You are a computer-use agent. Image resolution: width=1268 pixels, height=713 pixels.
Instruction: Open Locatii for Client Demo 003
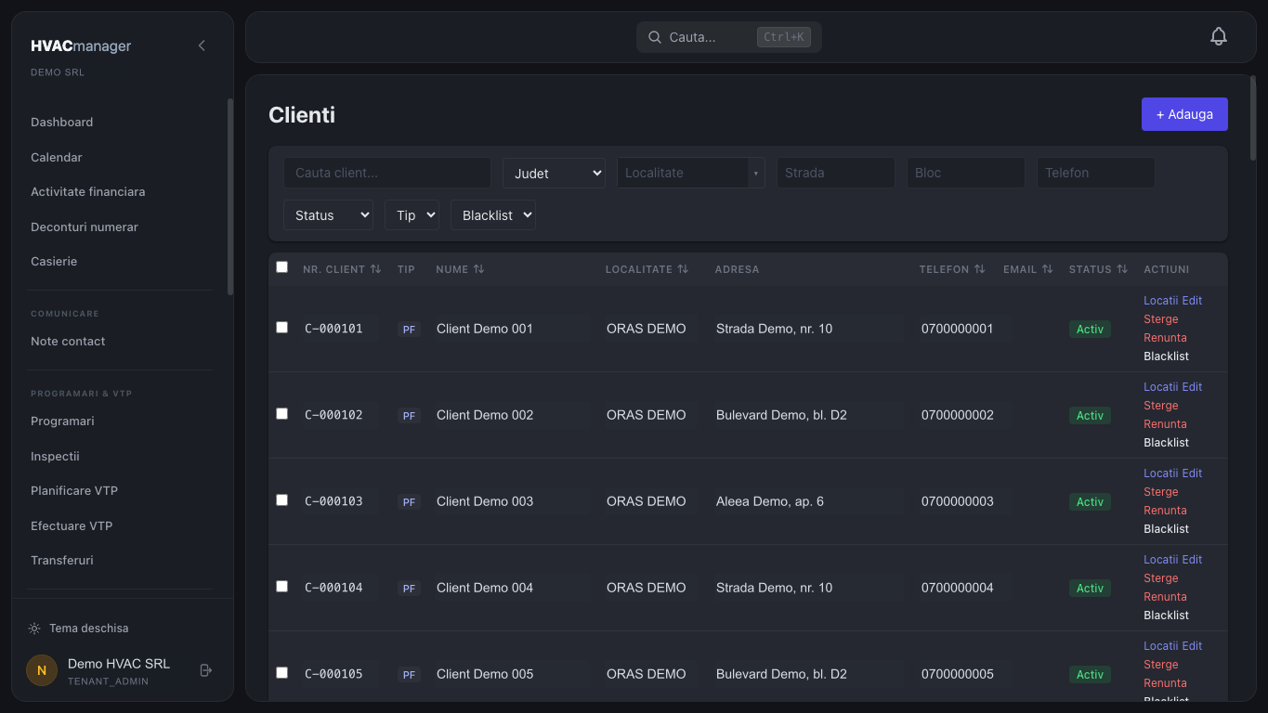click(1160, 473)
